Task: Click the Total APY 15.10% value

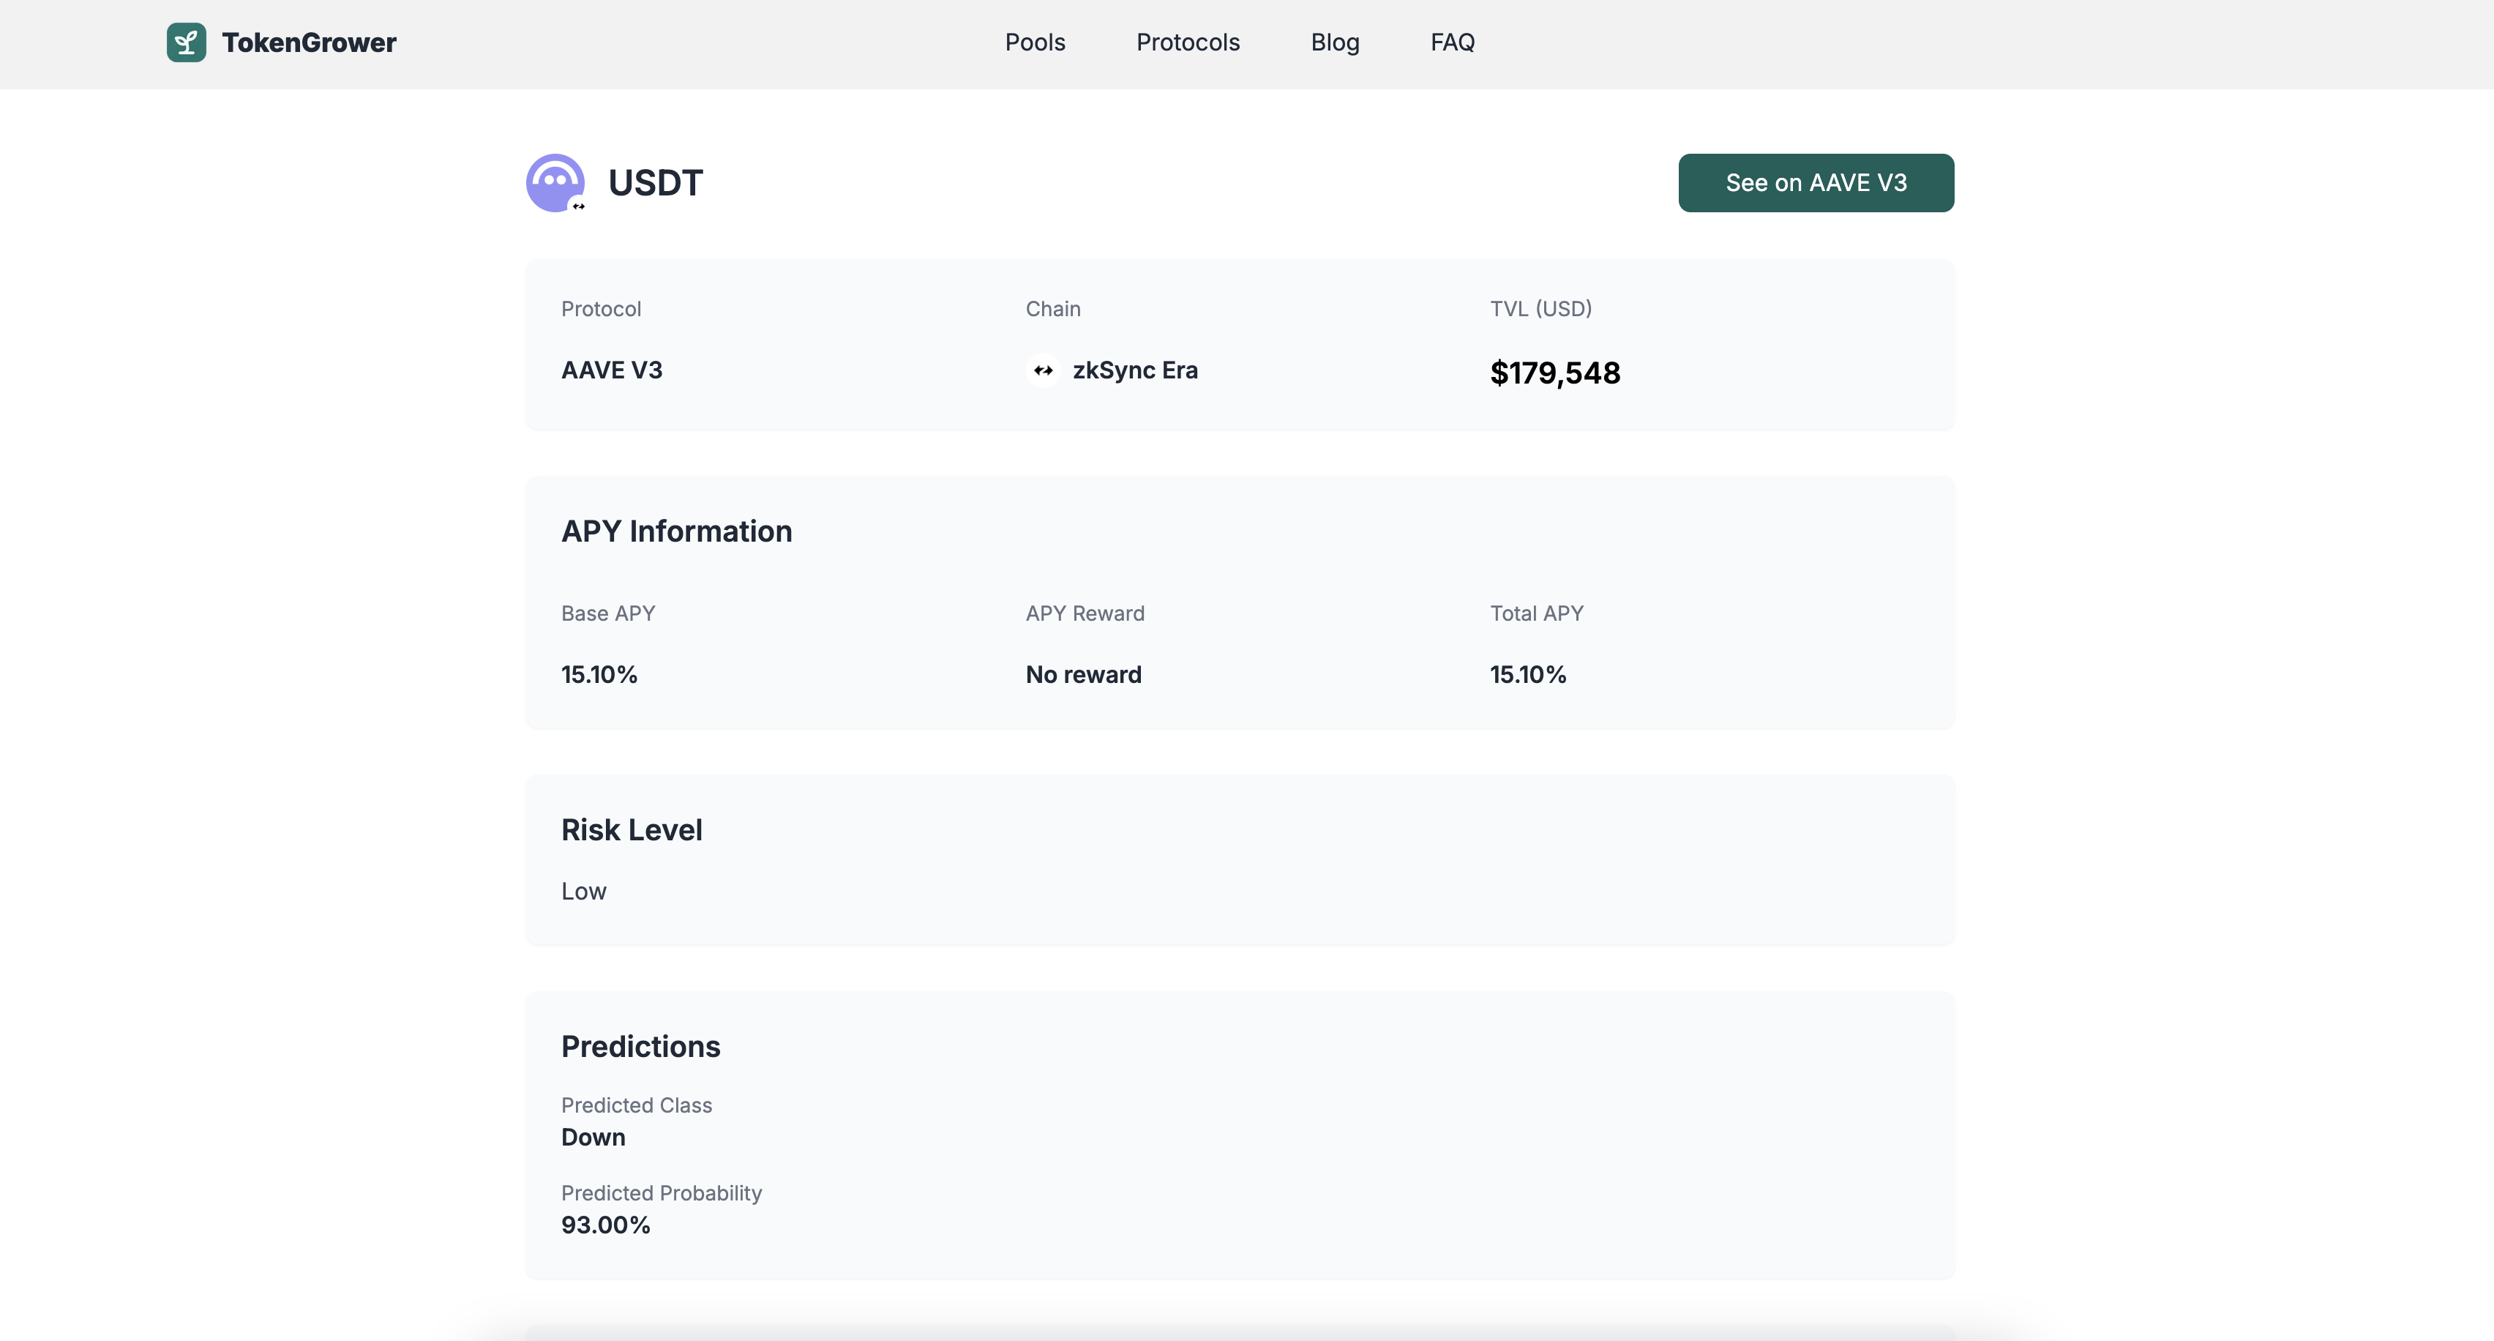Action: 1528,675
